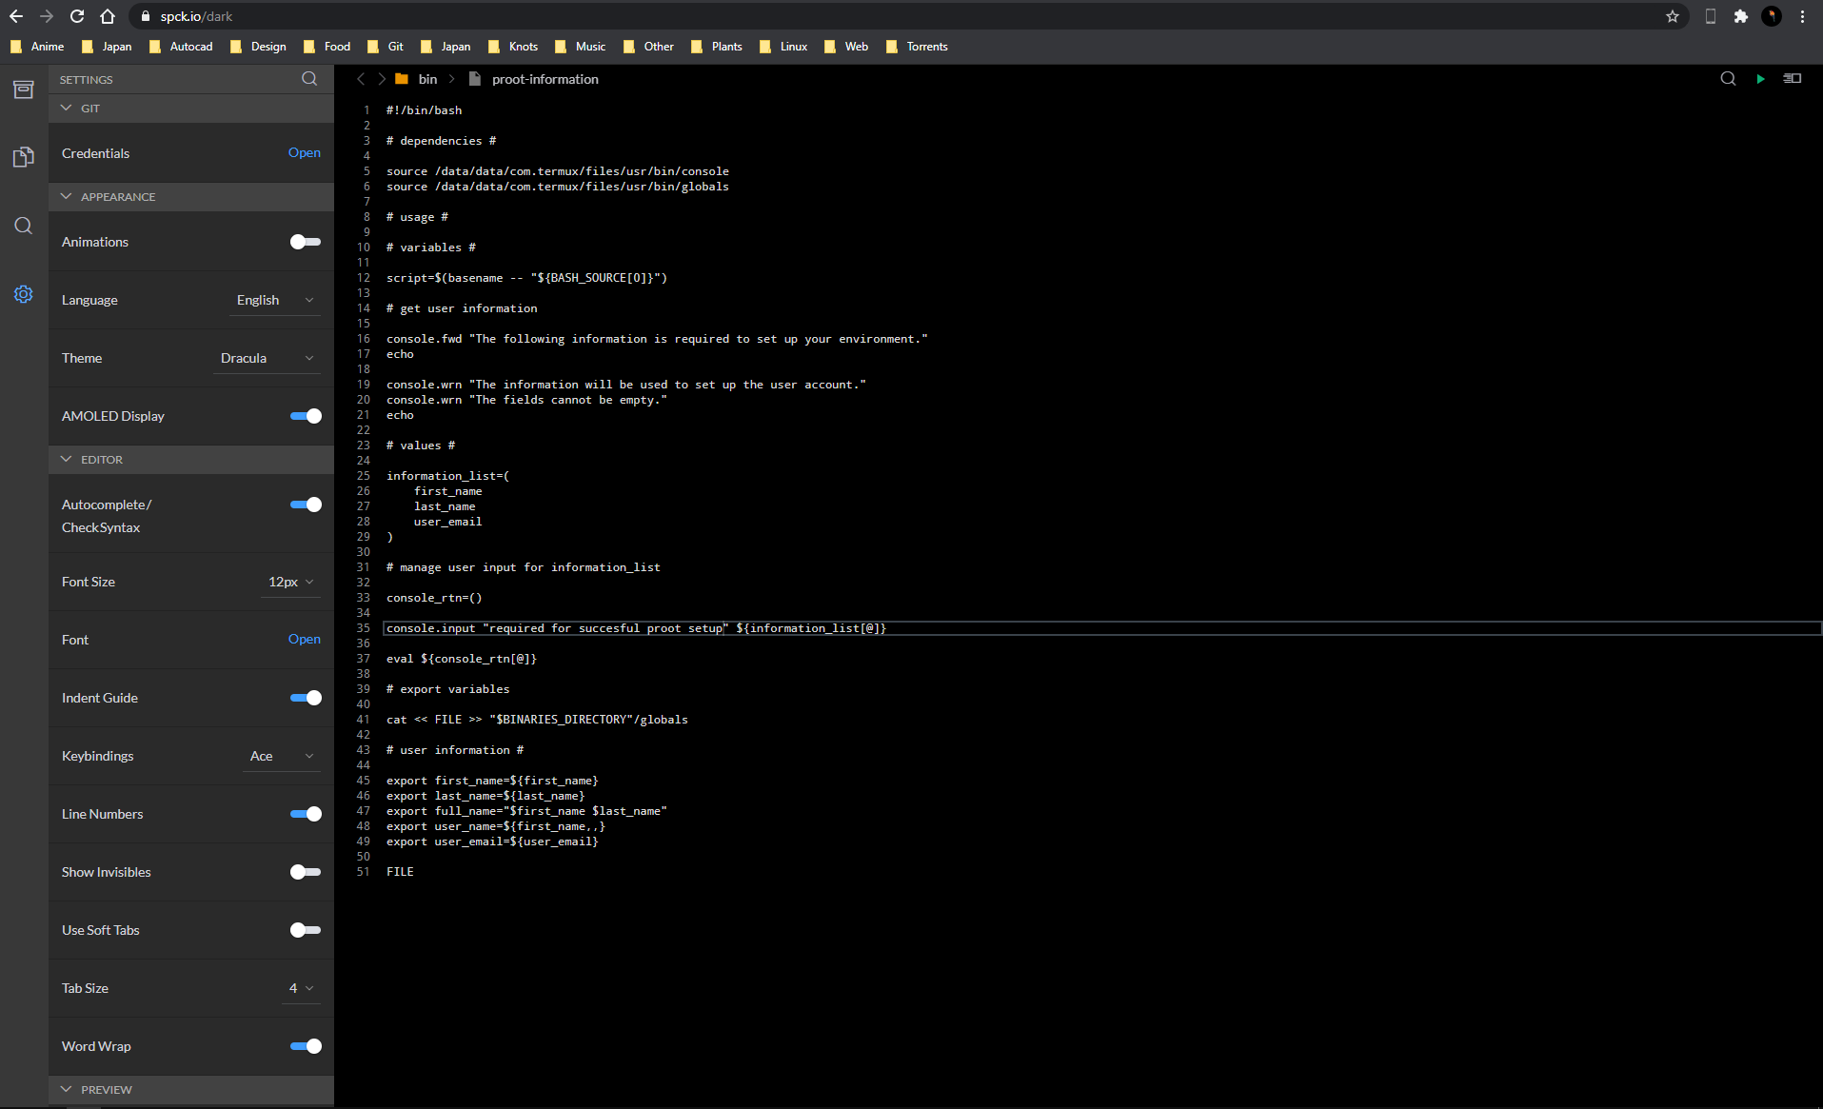Open the search panel in the sidebar

[x=23, y=226]
